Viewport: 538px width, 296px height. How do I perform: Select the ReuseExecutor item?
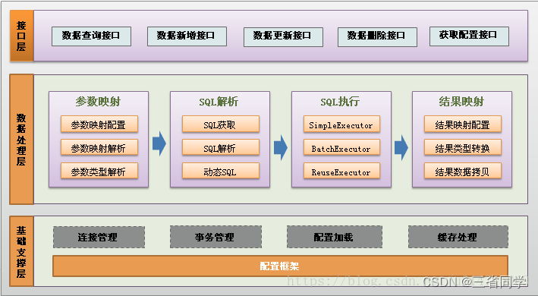coord(341,171)
